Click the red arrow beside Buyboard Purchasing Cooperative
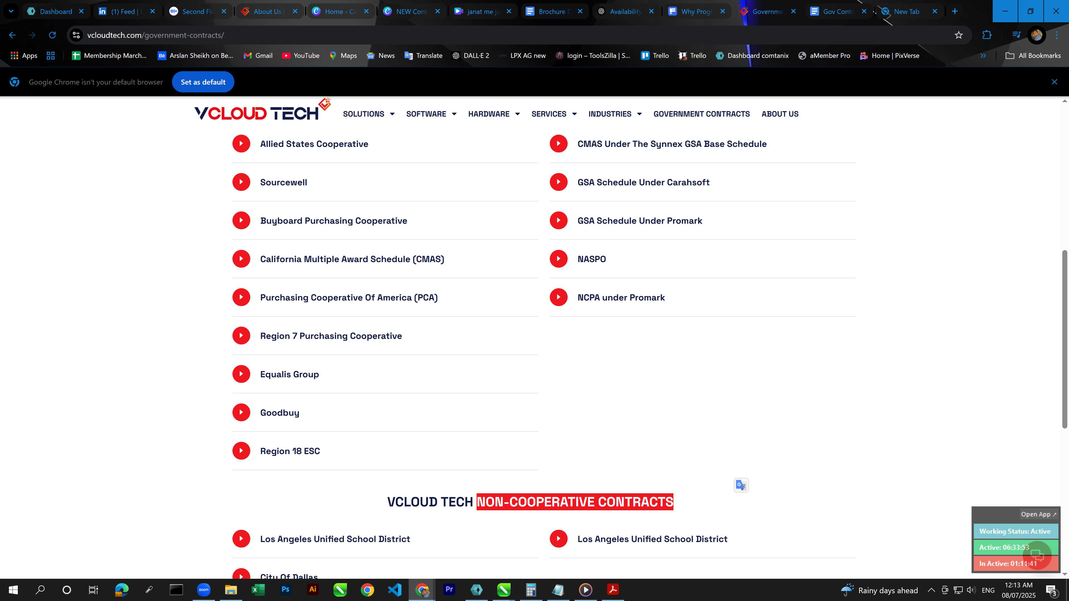This screenshot has height=601, width=1069. pyautogui.click(x=241, y=220)
